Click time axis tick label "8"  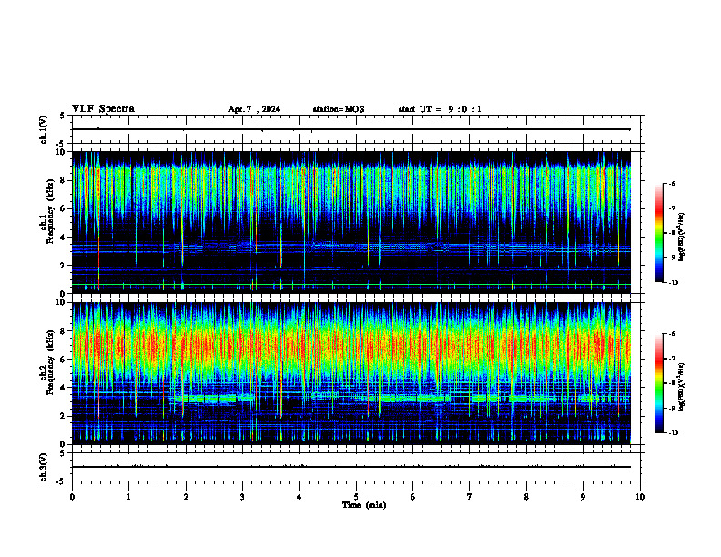[526, 497]
